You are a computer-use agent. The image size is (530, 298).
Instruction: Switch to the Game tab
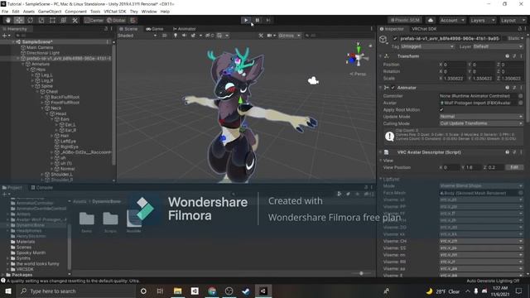pos(155,29)
